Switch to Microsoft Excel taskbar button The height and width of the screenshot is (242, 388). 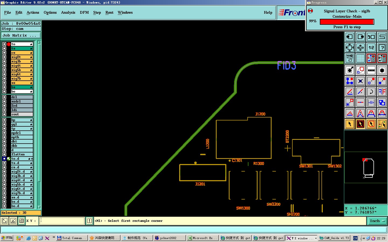click(x=203, y=238)
